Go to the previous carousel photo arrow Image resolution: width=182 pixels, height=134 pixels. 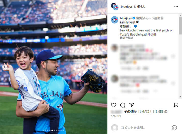pos(5,67)
